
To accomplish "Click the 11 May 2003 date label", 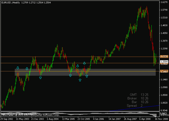I will tap(22, 119).
